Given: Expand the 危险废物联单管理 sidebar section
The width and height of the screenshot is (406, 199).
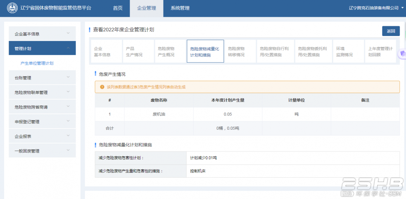Looking at the screenshot, I should [42, 93].
